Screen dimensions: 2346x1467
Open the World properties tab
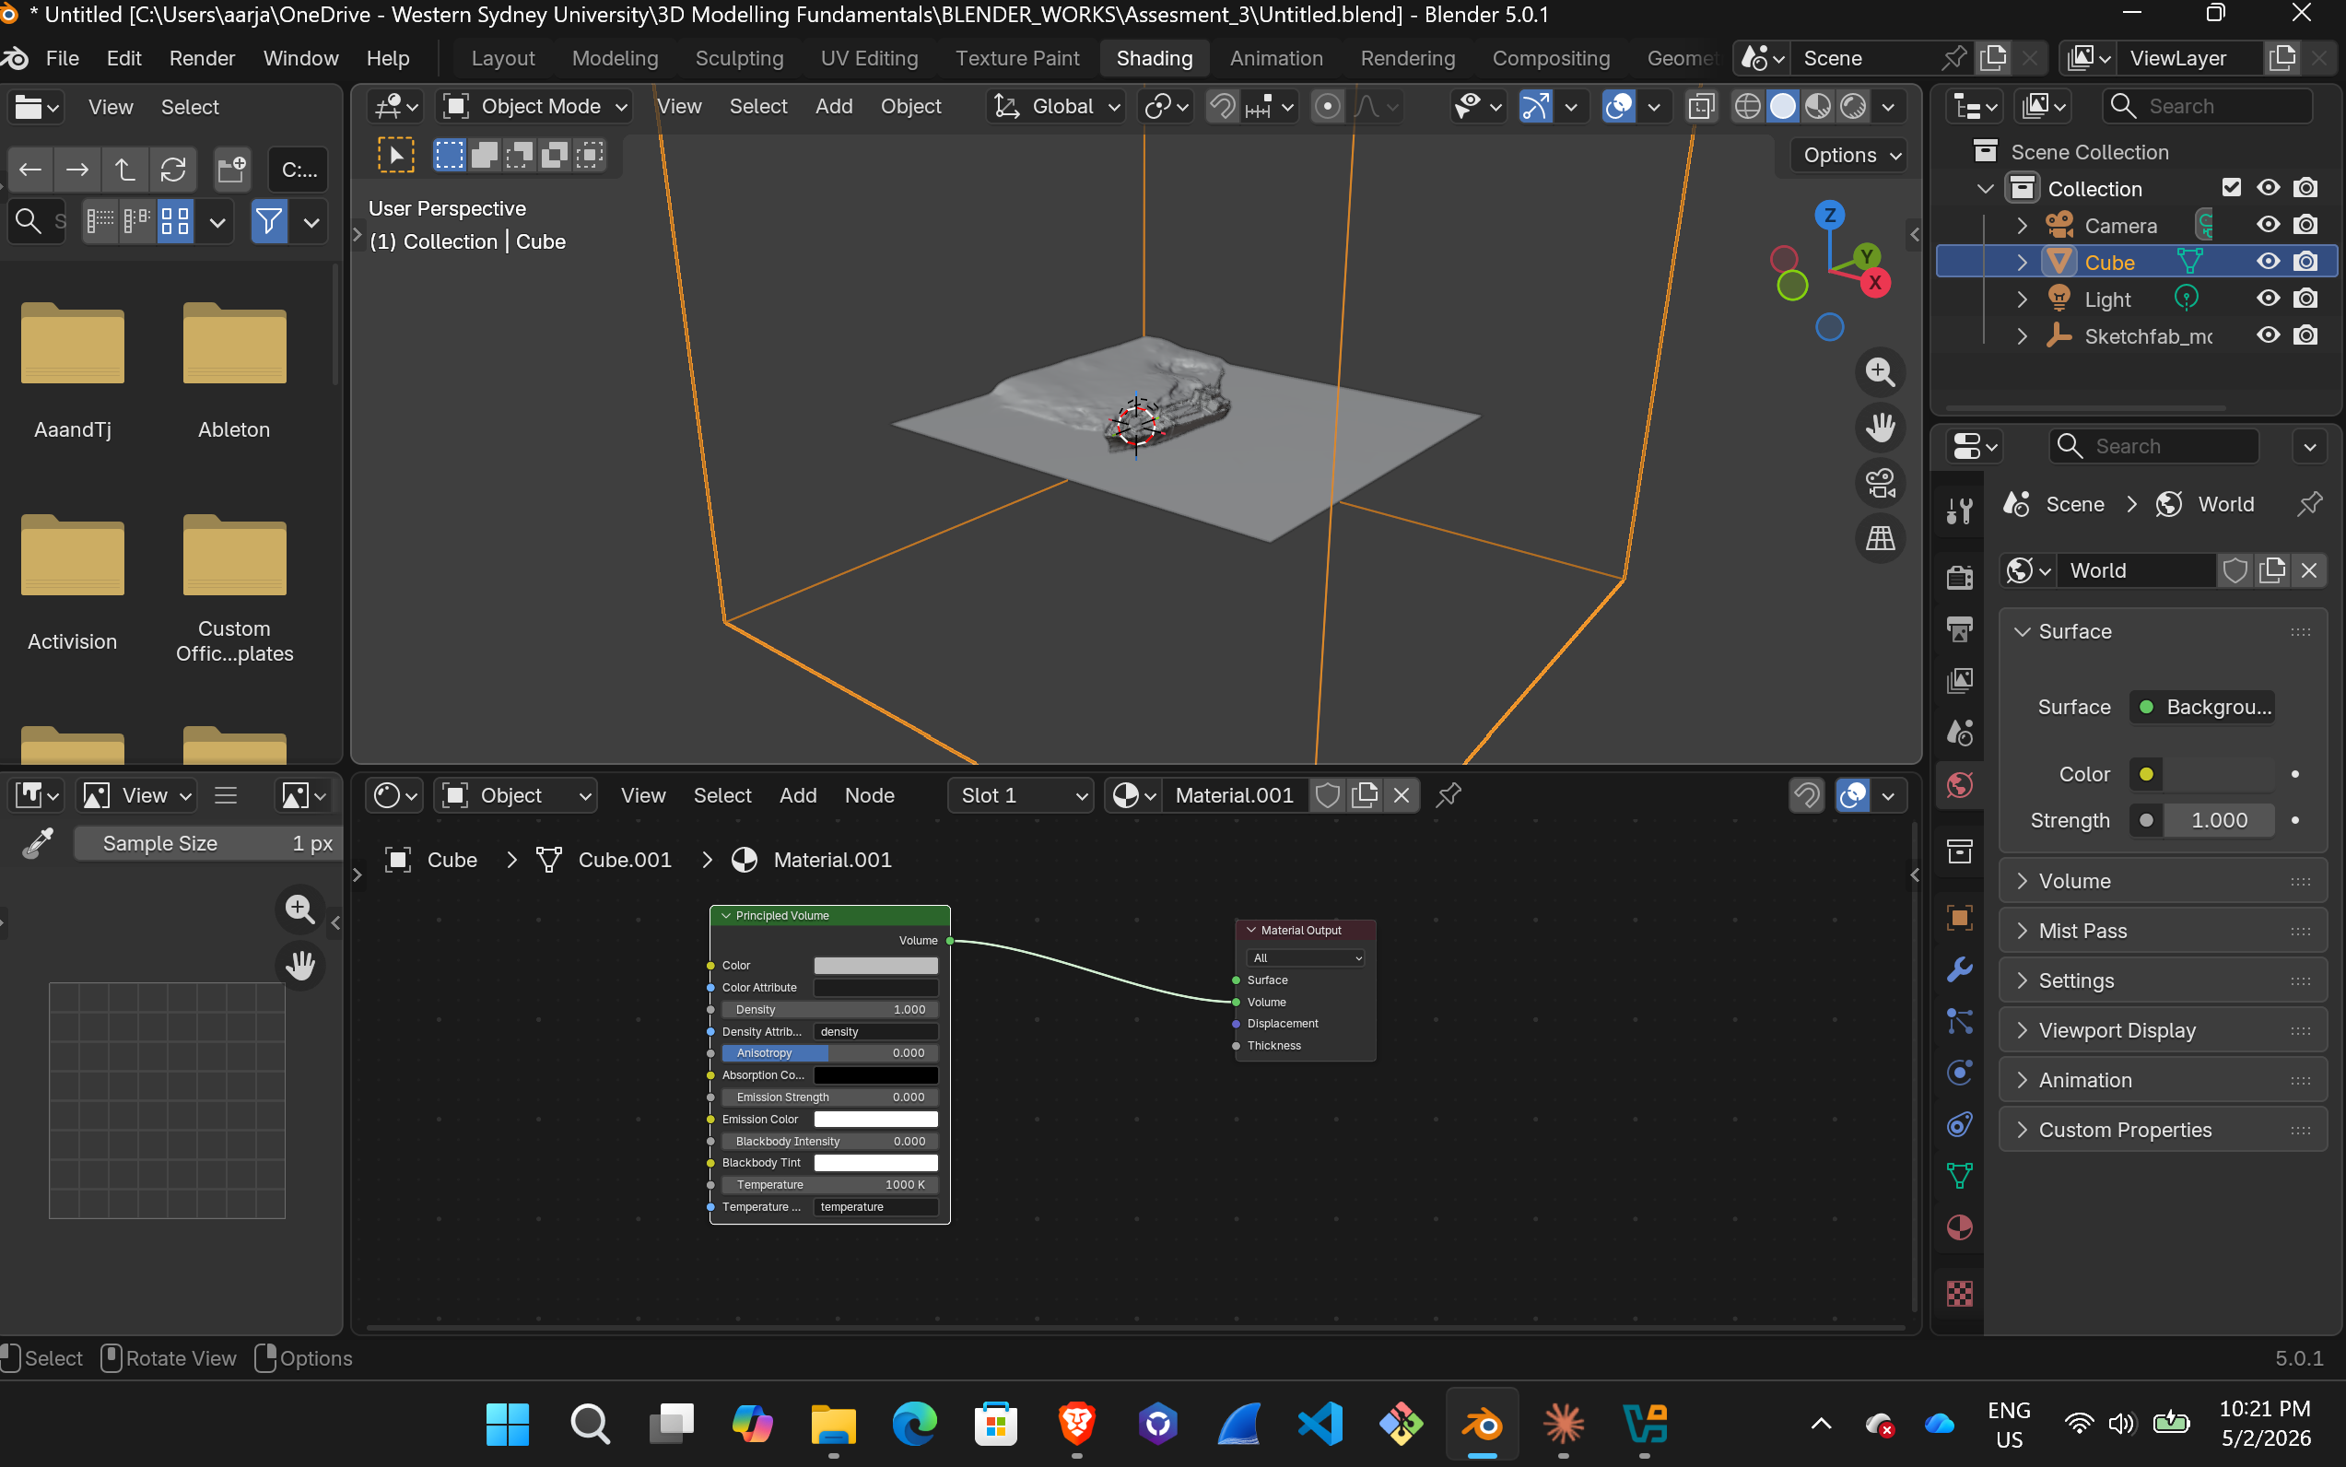tap(1959, 785)
